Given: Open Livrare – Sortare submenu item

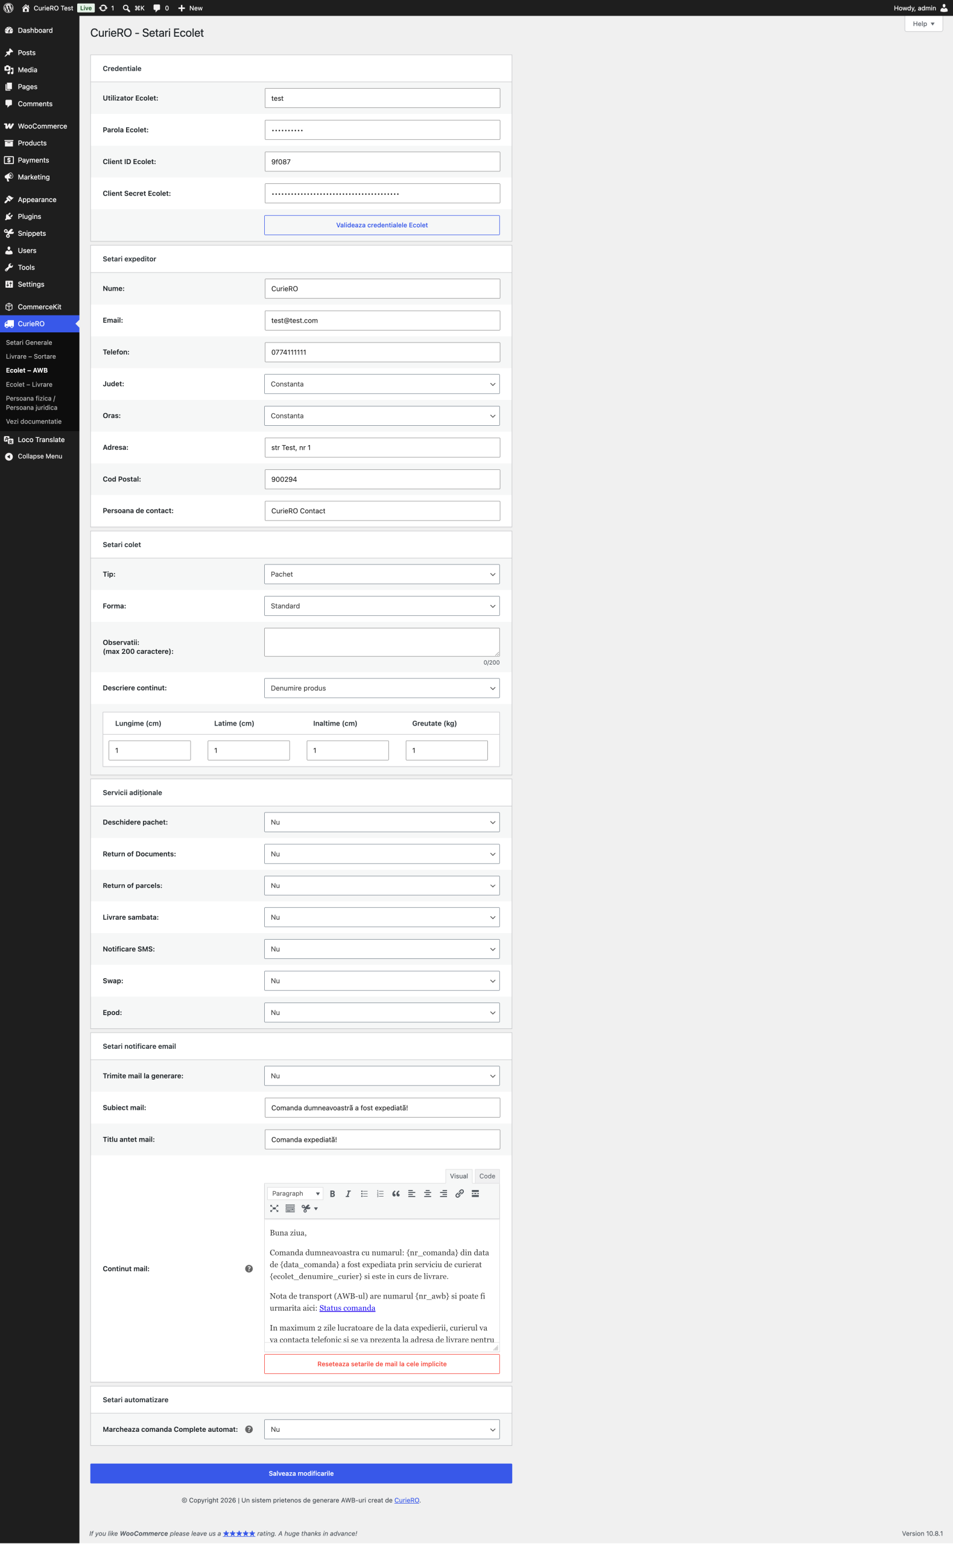Looking at the screenshot, I should click(x=31, y=356).
